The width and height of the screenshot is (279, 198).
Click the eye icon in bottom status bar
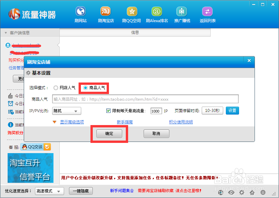(231, 192)
